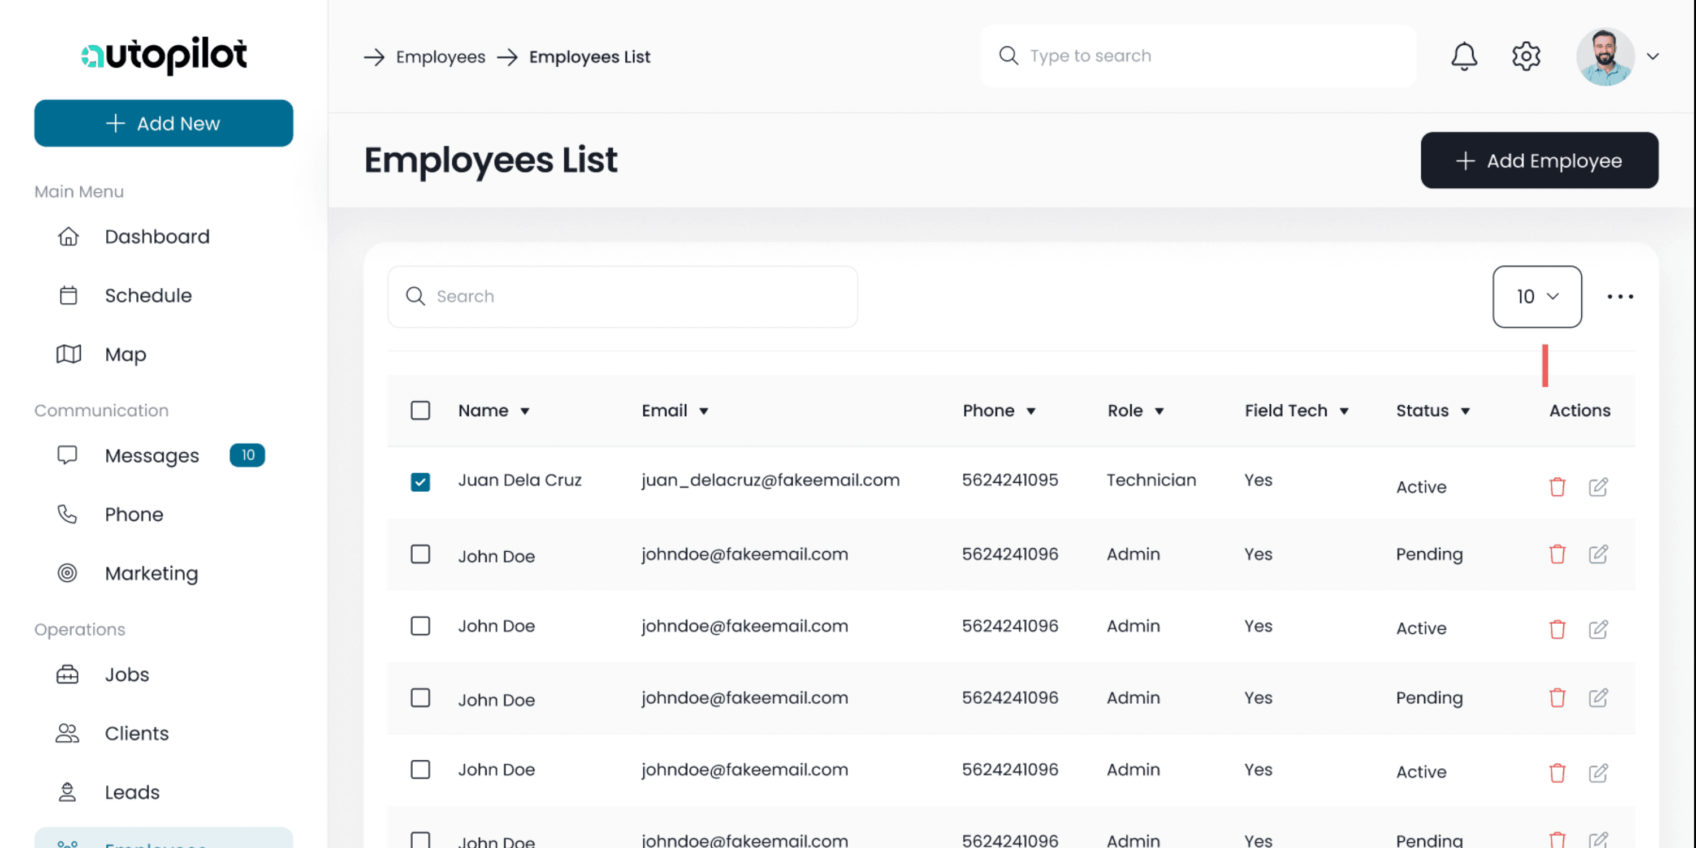Check the first John Doe Active checkbox
Image resolution: width=1696 pixels, height=848 pixels.
pyautogui.click(x=420, y=626)
